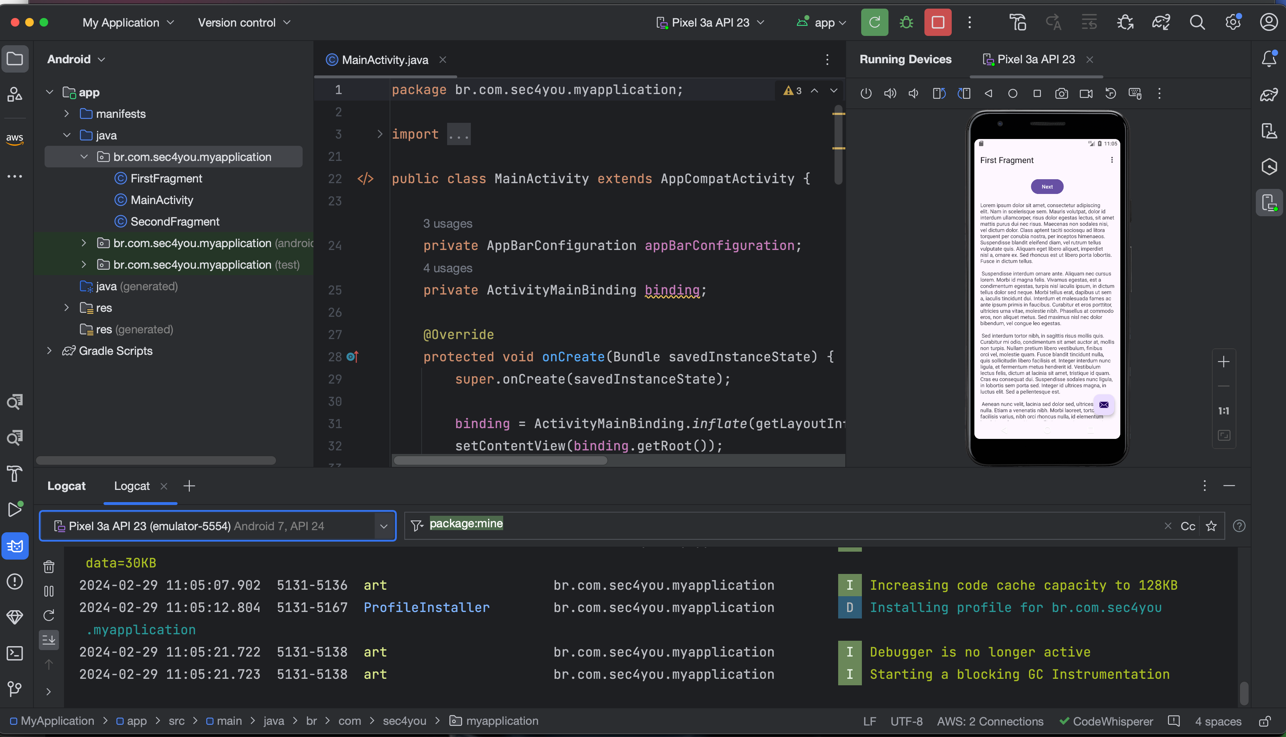Open the My Application project dropdown
The height and width of the screenshot is (737, 1286).
point(128,22)
